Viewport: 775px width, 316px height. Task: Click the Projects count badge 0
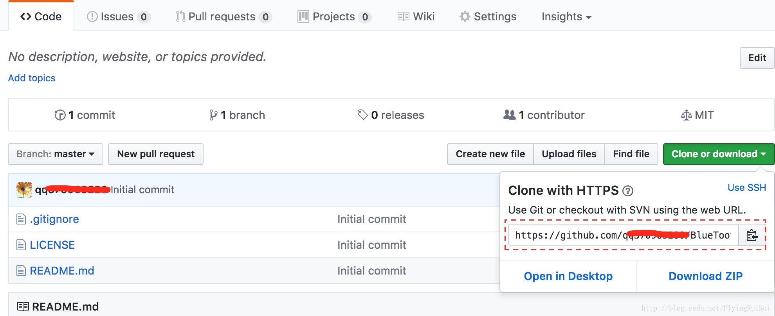[x=365, y=17]
